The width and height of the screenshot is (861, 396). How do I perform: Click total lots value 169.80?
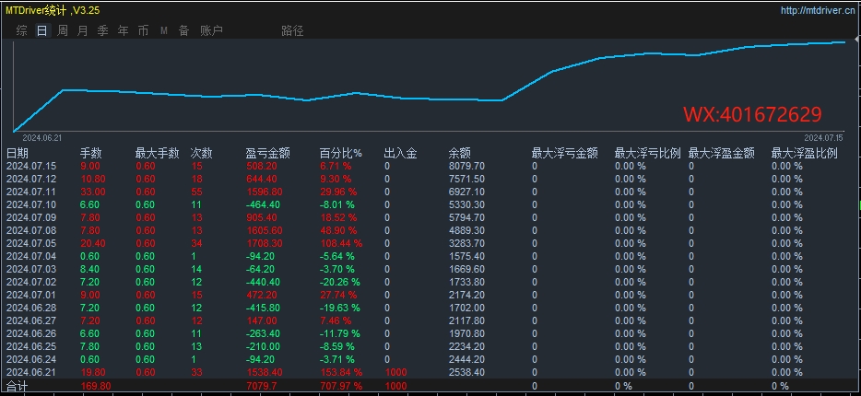pos(96,386)
